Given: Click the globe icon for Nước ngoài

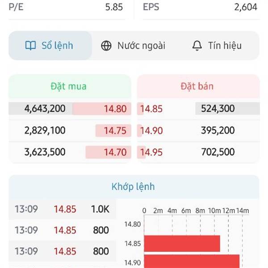Looking at the screenshot, I should 106,46.
